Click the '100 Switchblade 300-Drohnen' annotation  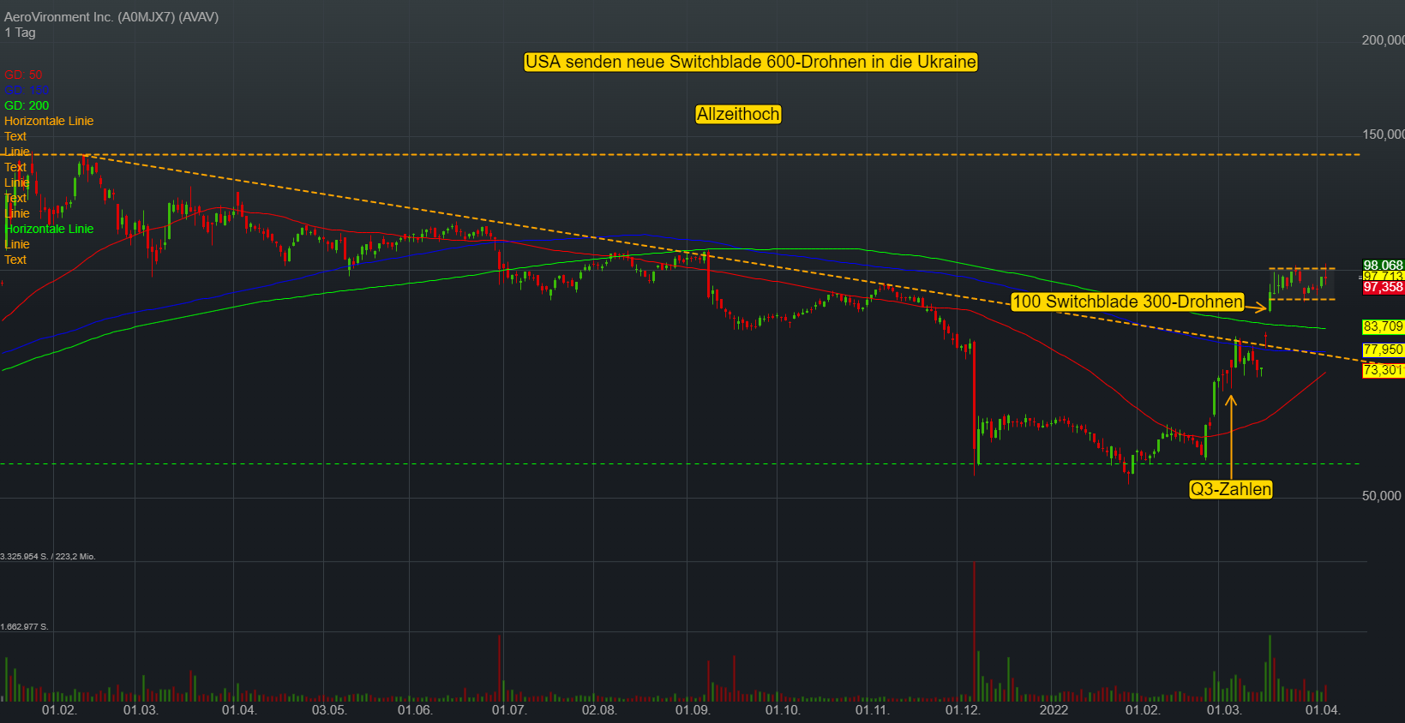coord(1127,302)
